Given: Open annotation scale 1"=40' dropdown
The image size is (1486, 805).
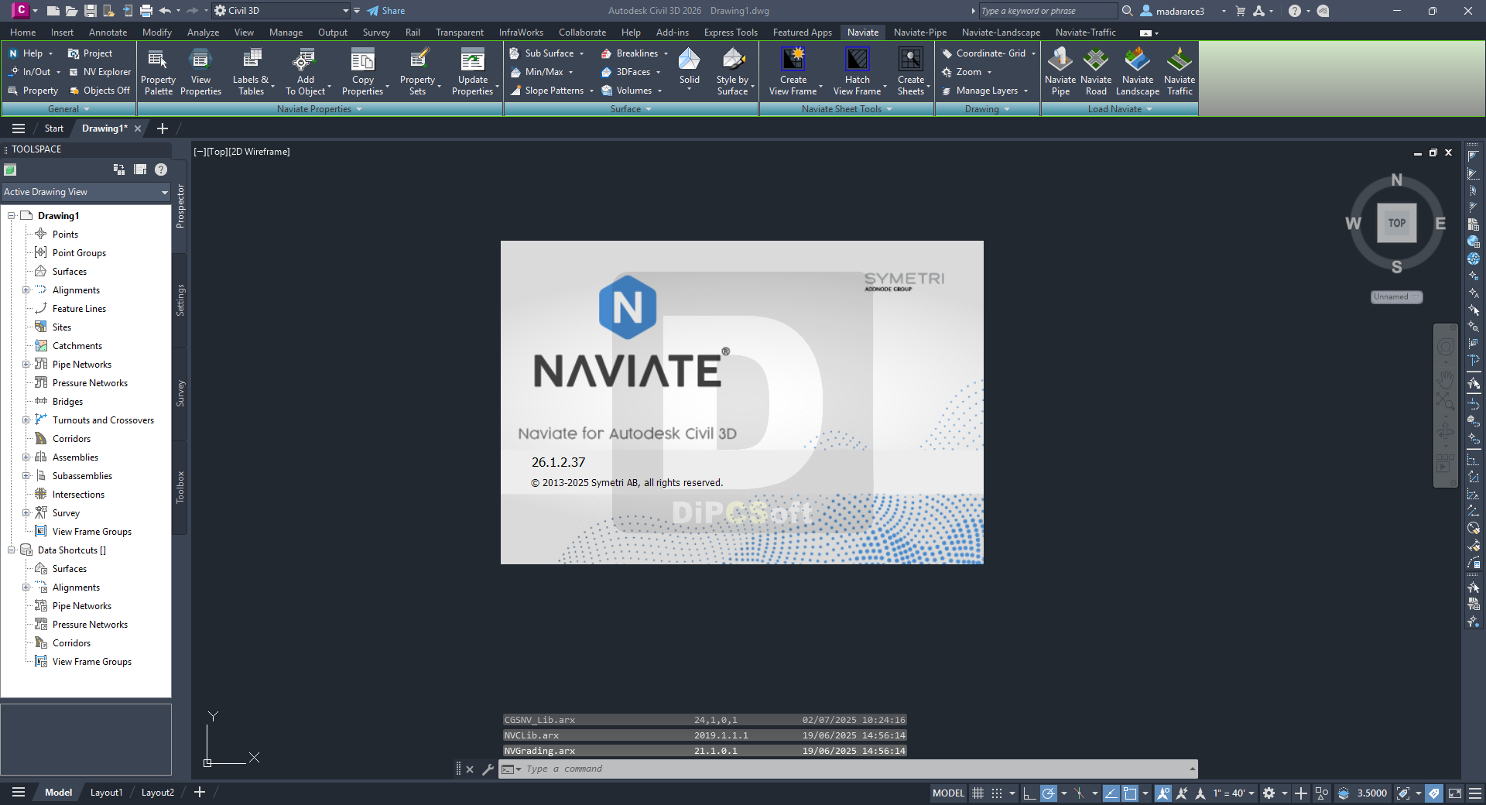Looking at the screenshot, I should coord(1234,793).
